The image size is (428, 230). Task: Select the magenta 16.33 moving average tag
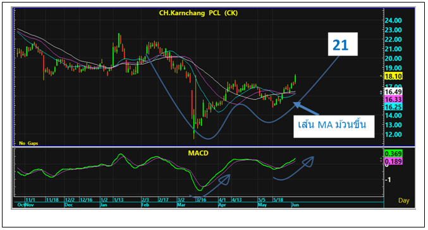click(x=393, y=100)
